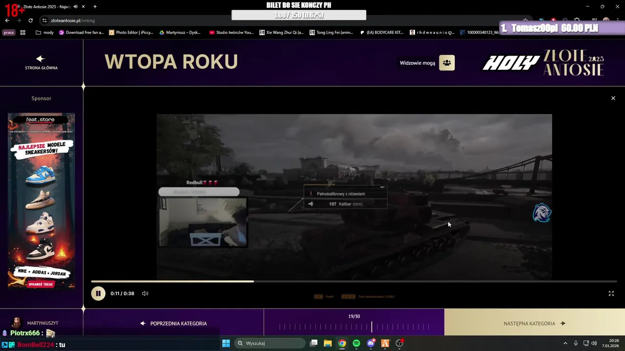Open the Photo Editor iPiccy bookmark
This screenshot has width=625, height=351.
click(131, 33)
